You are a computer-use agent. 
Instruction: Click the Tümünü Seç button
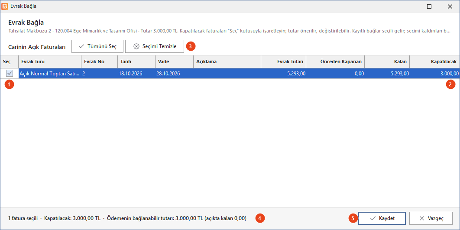(98, 46)
